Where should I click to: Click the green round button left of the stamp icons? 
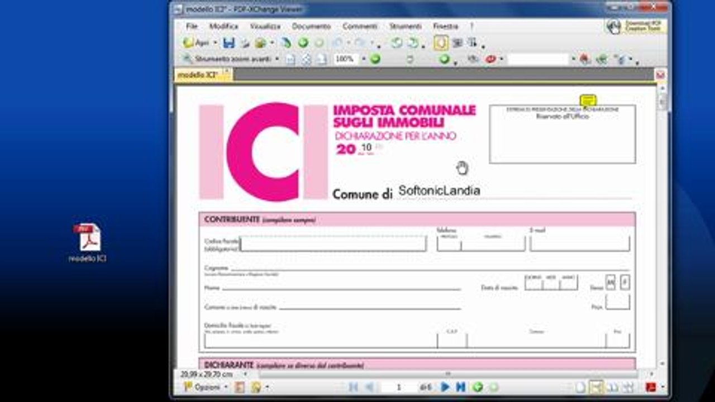pyautogui.click(x=445, y=59)
